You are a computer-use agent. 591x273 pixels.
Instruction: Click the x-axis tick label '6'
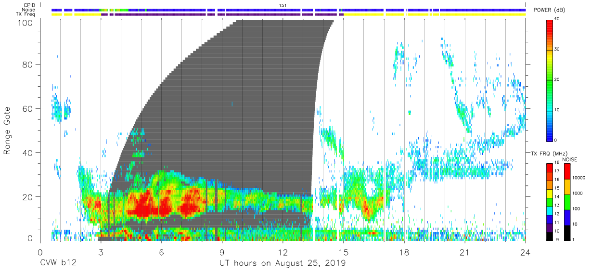[x=162, y=252]
